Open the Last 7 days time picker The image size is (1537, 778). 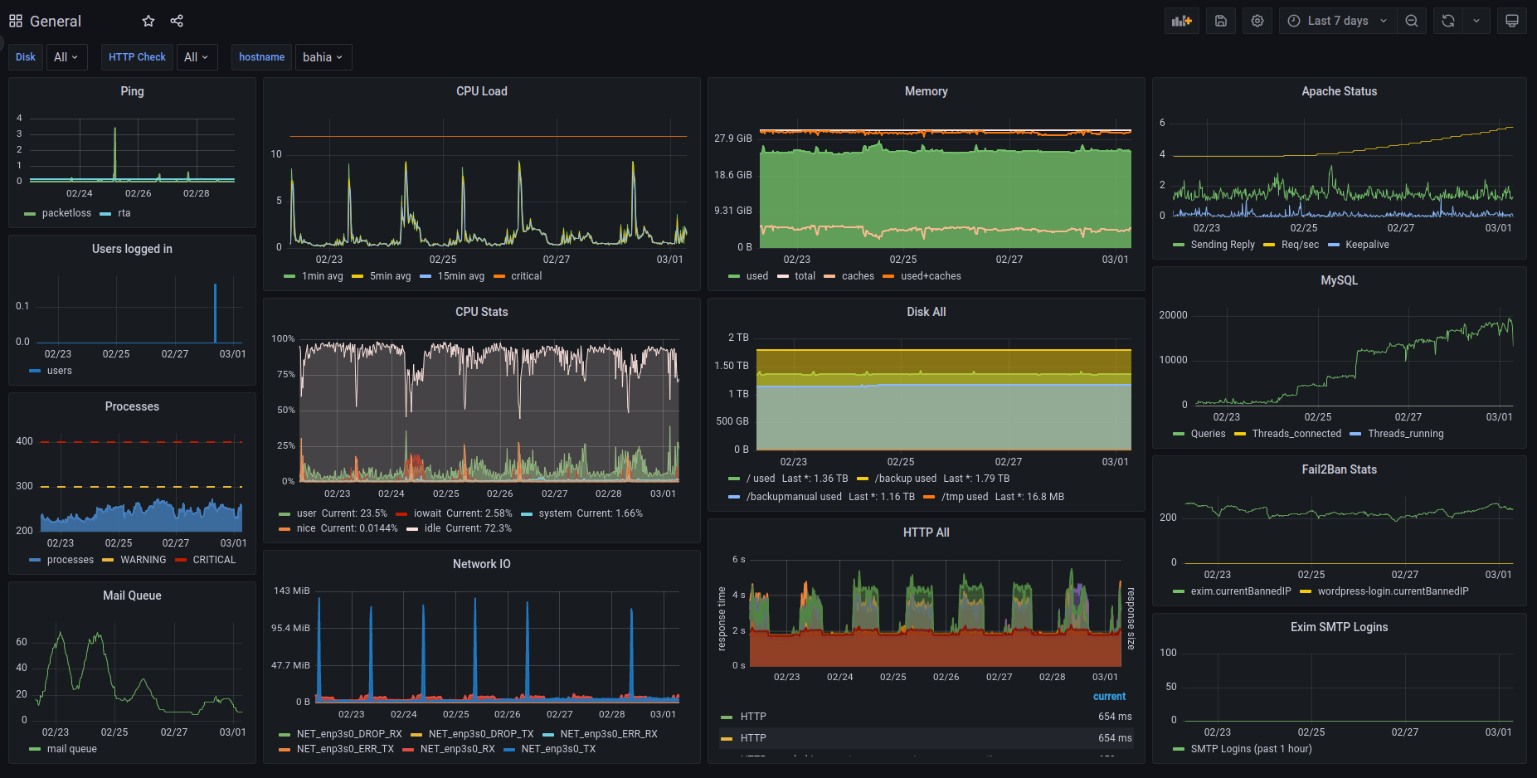[x=1338, y=21]
